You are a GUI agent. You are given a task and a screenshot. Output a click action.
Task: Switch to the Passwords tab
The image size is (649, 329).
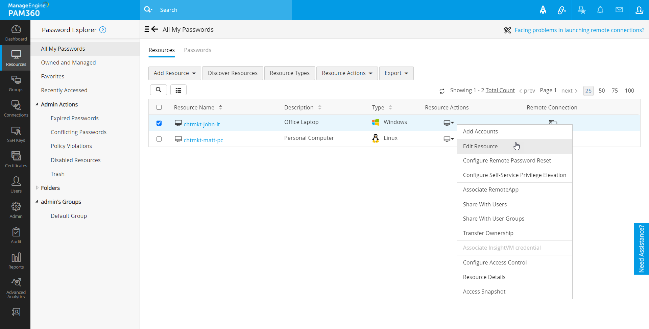coord(197,50)
